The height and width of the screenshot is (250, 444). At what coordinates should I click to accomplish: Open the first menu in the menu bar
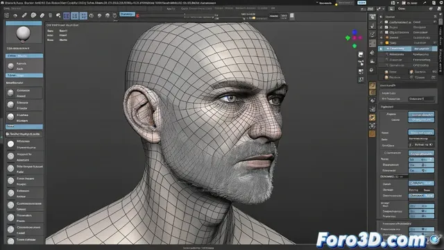6,8
